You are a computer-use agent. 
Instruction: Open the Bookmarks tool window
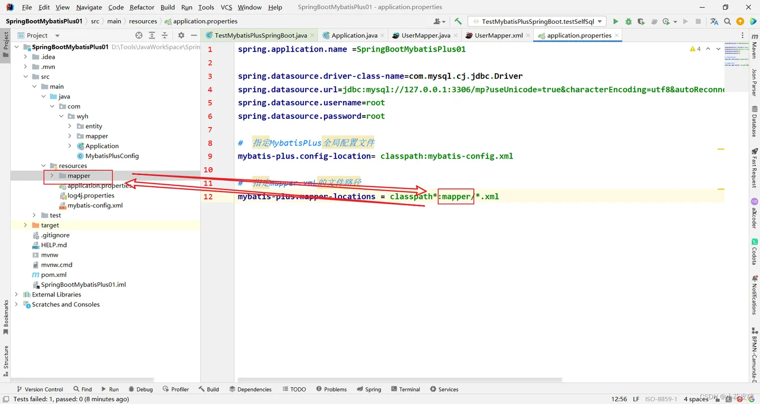click(x=6, y=317)
